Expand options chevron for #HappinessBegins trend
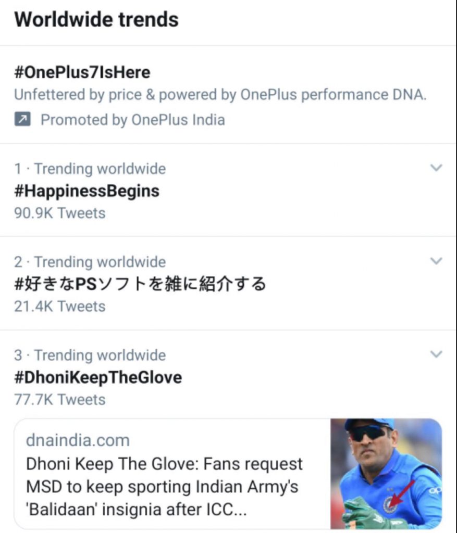This screenshot has width=457, height=533. (x=436, y=168)
